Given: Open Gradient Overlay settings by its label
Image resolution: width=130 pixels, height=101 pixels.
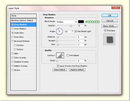Looking at the screenshot, I should 21,62.
